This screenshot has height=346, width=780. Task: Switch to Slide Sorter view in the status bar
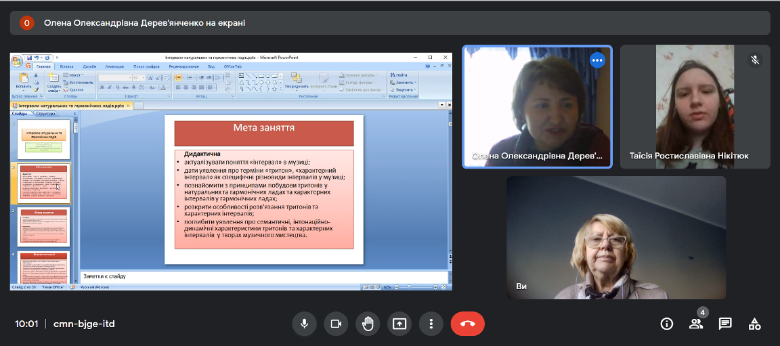[372, 287]
